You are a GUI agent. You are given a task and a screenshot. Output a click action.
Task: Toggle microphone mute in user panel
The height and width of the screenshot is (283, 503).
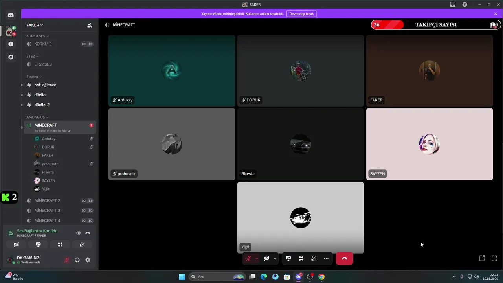pyautogui.click(x=66, y=260)
